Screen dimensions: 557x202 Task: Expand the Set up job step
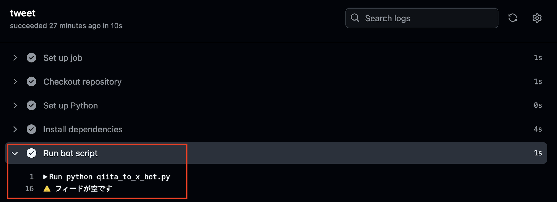click(x=15, y=58)
